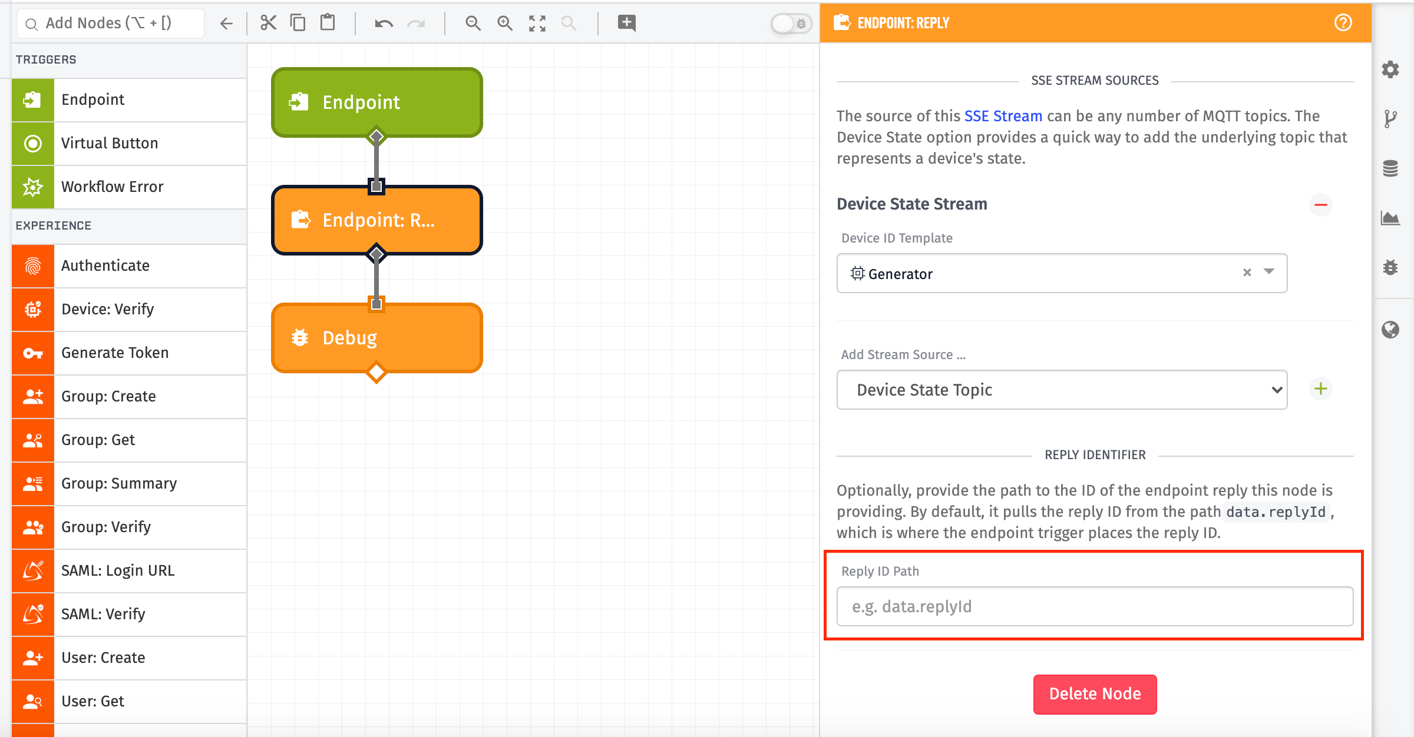Collapse the EXPERIENCE palette section
This screenshot has height=737, width=1414.
tap(129, 226)
